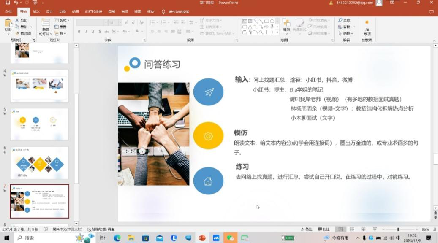Screen dimensions: 438x243
Task: Save the presentation using the floppy disk icon
Action: [x=8, y=3]
